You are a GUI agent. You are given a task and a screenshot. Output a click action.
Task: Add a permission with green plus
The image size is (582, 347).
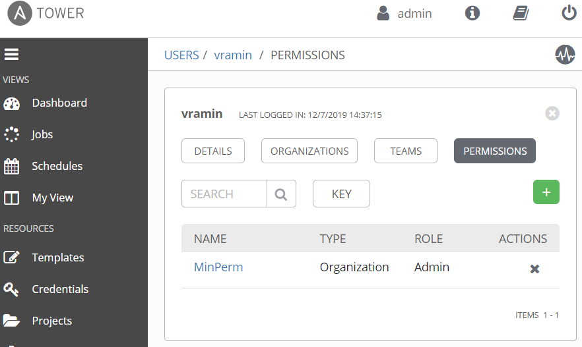tap(546, 192)
